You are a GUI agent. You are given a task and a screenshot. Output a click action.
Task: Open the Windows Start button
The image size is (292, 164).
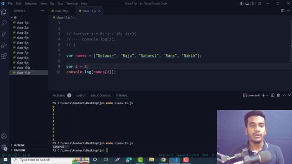click(x=5, y=160)
